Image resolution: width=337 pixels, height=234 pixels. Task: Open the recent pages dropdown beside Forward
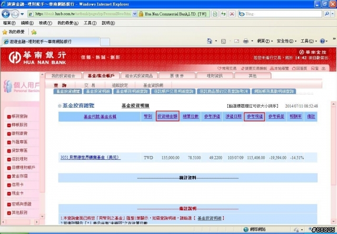point(22,14)
